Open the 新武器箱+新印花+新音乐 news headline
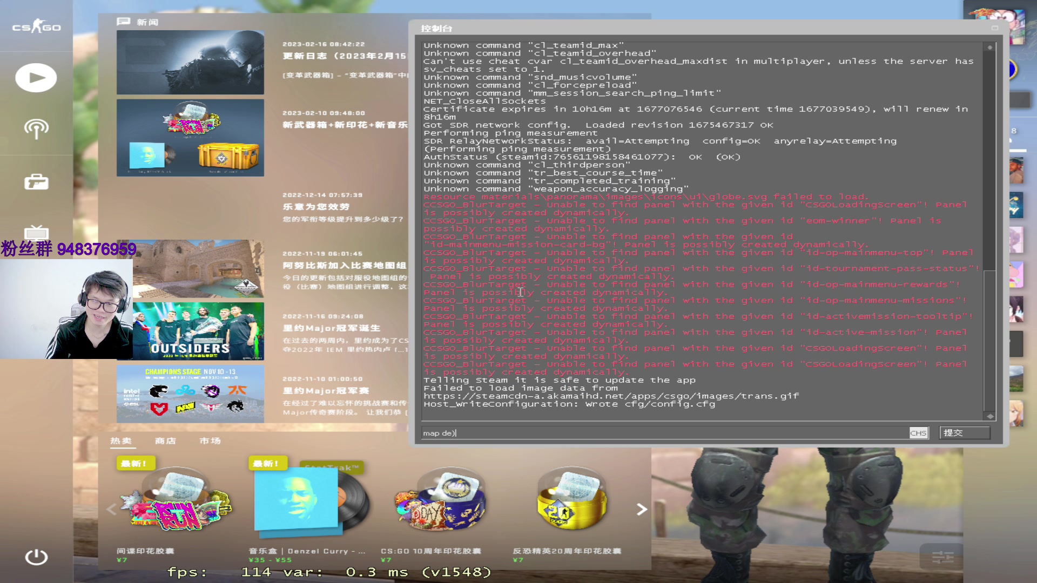Screen dimensions: 1037x583 click(345, 125)
